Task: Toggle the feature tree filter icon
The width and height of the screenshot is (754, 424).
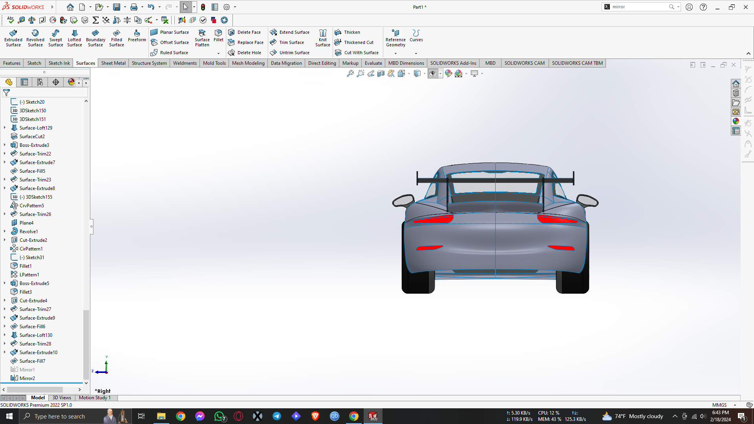Action: (x=7, y=93)
